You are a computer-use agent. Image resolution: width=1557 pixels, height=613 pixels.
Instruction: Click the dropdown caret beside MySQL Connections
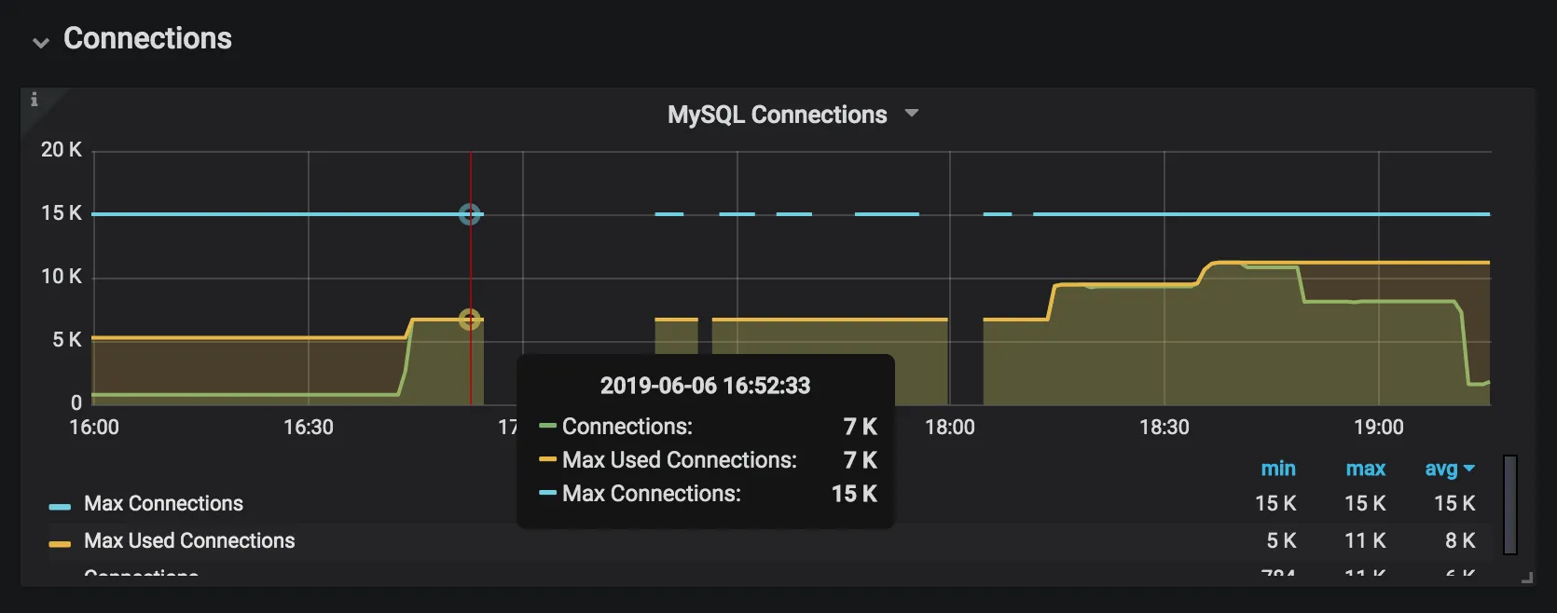(912, 114)
